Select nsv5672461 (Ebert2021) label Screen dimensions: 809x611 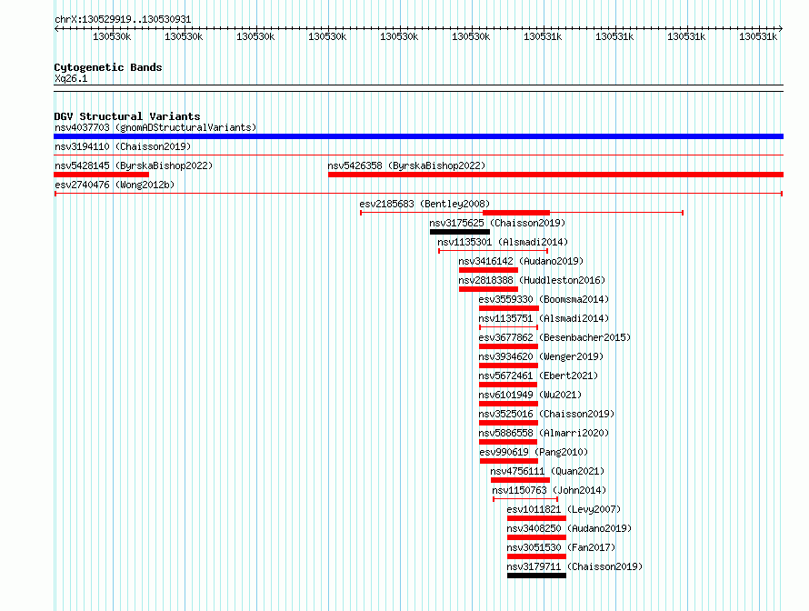pyautogui.click(x=538, y=376)
